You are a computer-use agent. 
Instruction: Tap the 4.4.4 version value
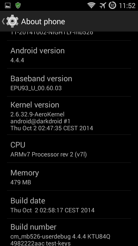[17, 60]
